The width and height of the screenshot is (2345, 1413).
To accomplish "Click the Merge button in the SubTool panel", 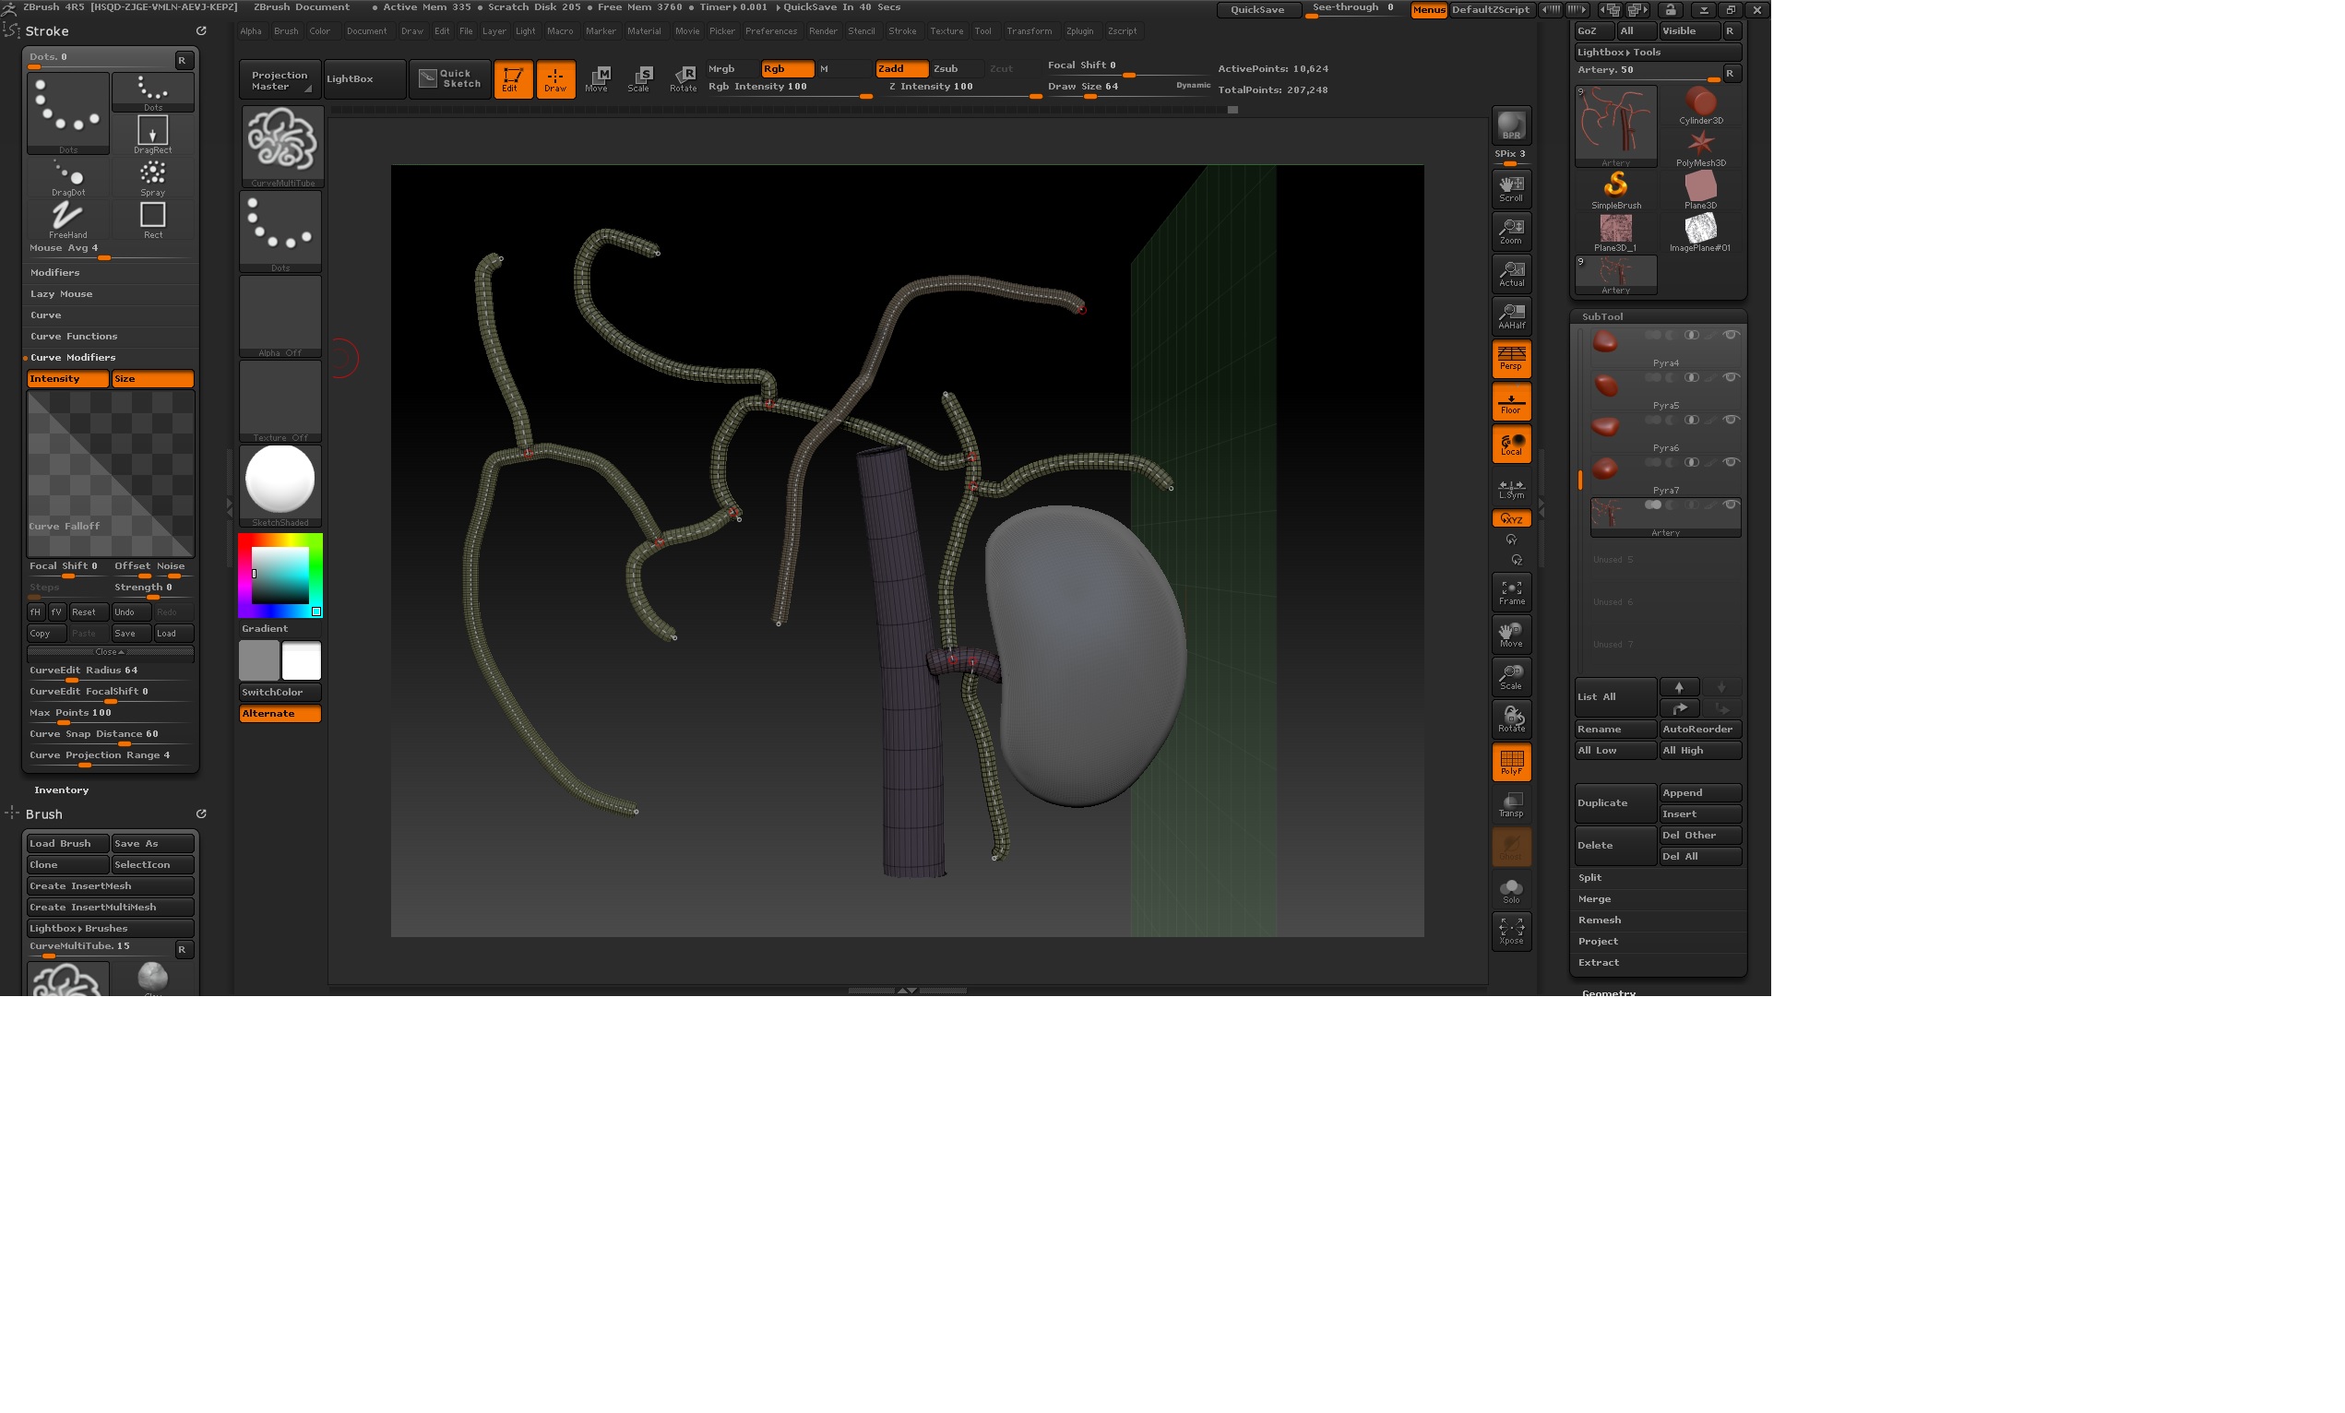I will coord(1595,898).
